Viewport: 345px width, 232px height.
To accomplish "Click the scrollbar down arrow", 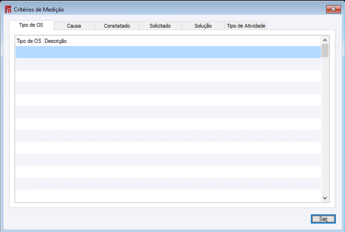I will (325, 198).
